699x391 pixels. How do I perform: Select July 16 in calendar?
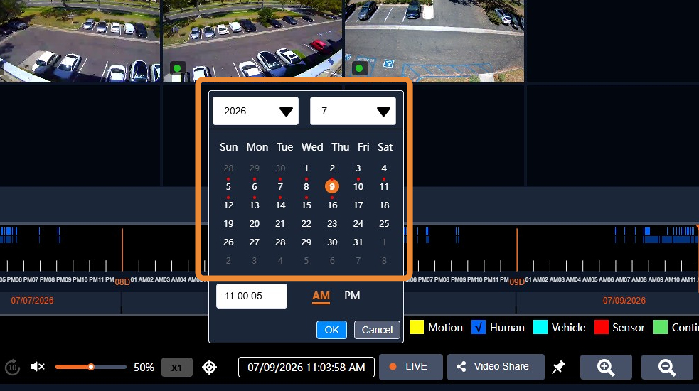[333, 205]
